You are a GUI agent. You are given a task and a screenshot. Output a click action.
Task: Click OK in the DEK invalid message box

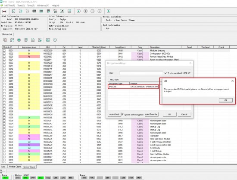(x=225, y=100)
